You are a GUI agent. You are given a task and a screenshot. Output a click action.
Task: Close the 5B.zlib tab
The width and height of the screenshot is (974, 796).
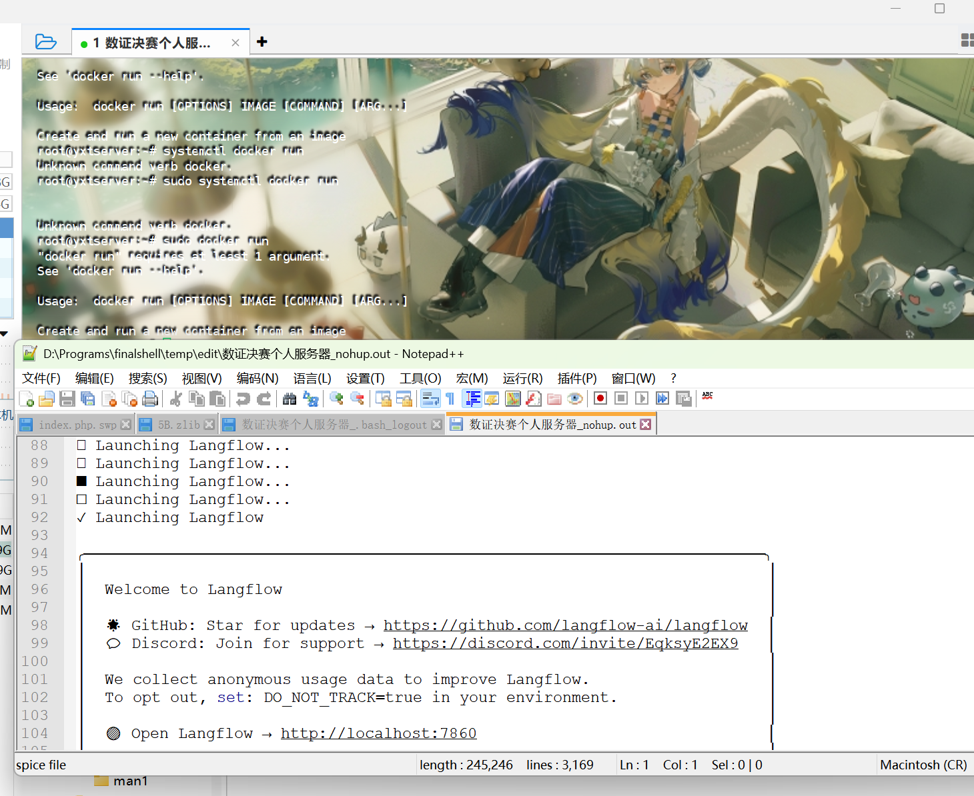pos(209,425)
